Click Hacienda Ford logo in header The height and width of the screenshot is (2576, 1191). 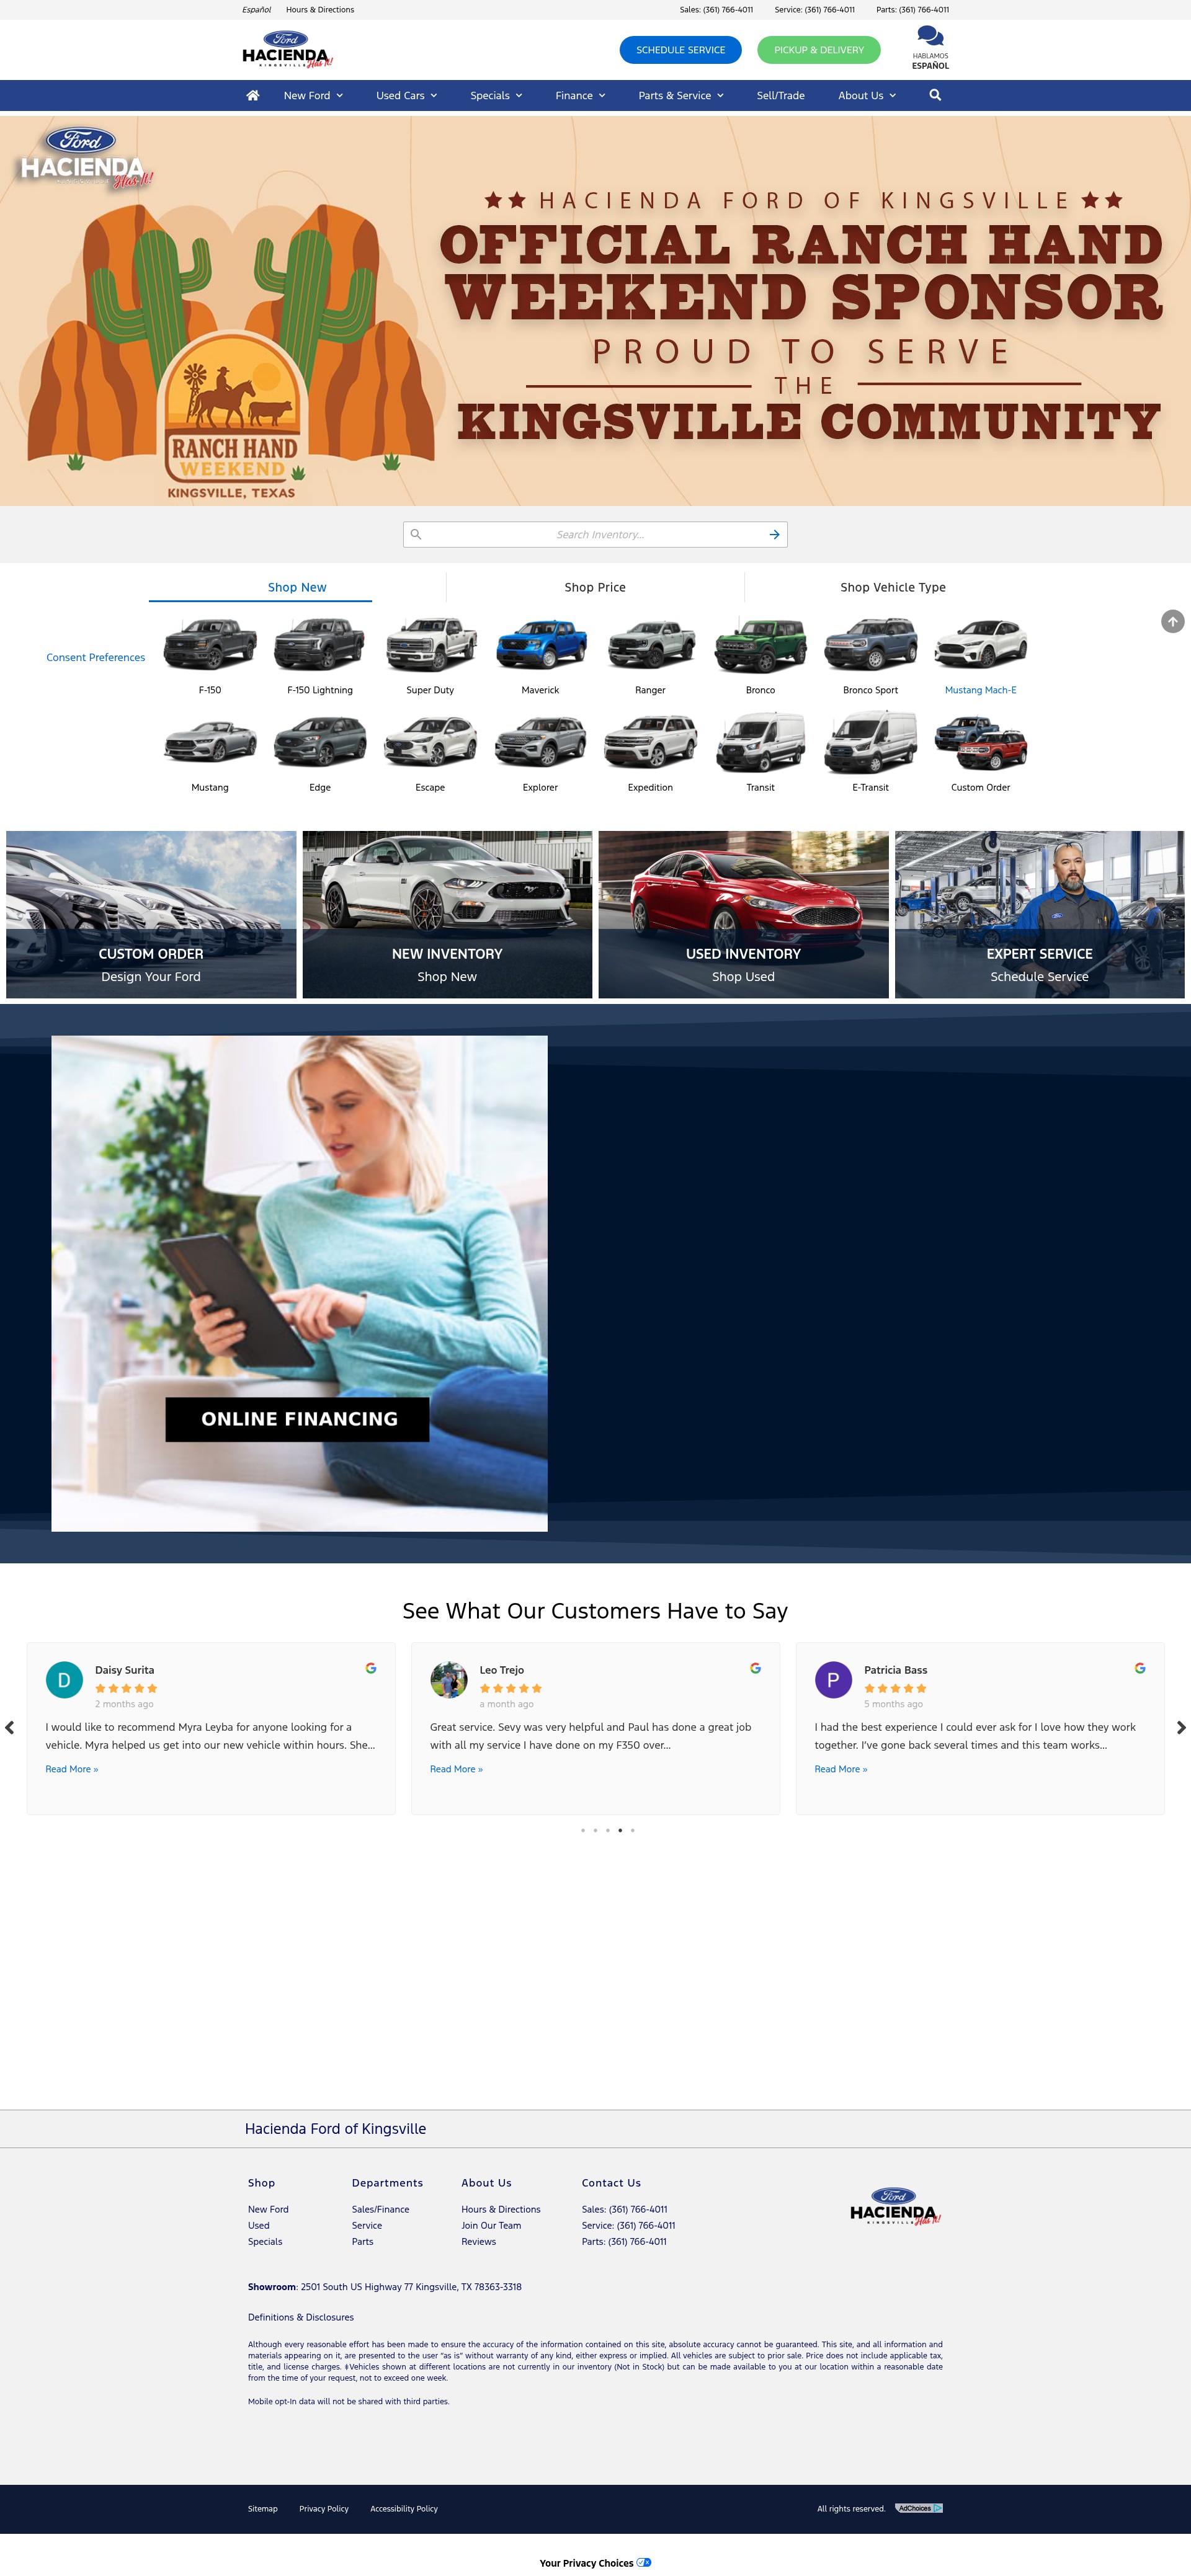tap(287, 49)
